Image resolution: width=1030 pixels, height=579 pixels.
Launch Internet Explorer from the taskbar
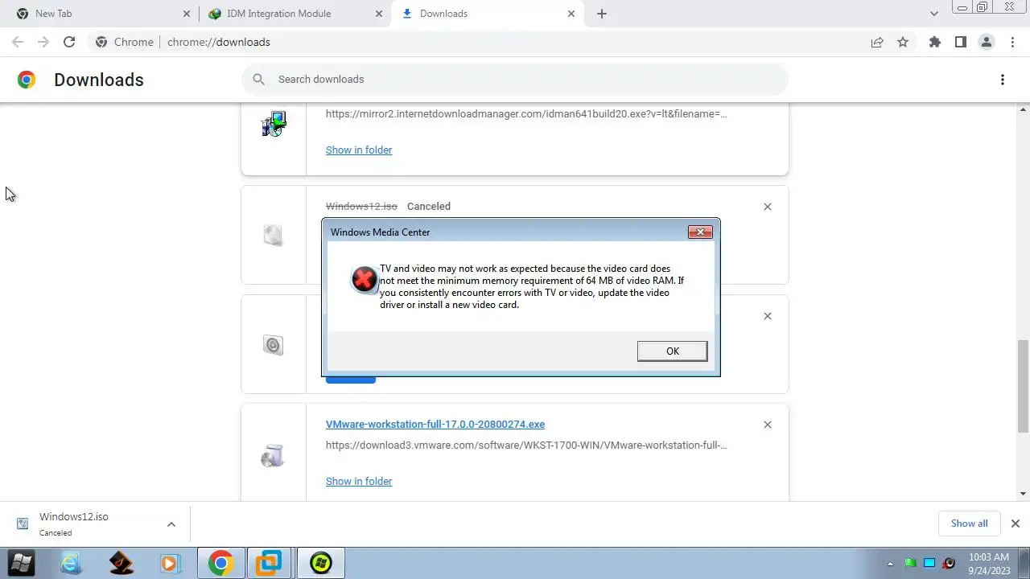tap(72, 564)
